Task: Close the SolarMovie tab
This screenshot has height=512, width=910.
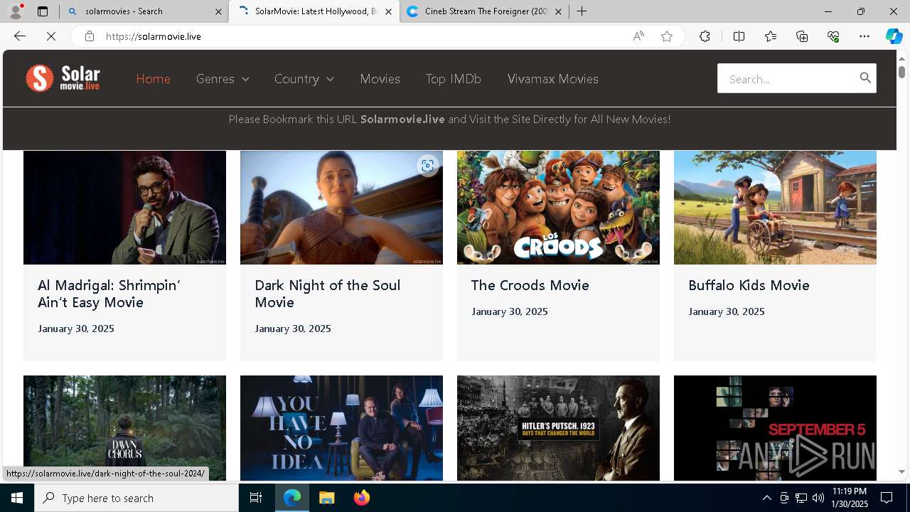Action: click(x=388, y=11)
